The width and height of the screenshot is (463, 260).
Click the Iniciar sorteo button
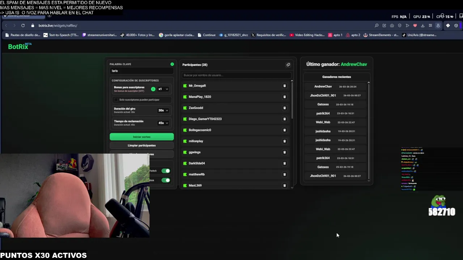[x=142, y=137]
